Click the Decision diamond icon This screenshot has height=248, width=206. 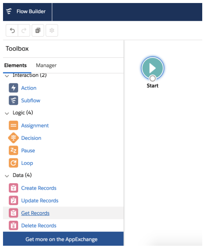(x=14, y=138)
